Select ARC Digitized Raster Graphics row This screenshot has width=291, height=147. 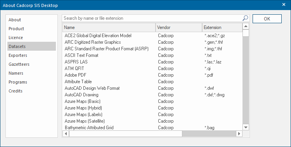pos(152,42)
